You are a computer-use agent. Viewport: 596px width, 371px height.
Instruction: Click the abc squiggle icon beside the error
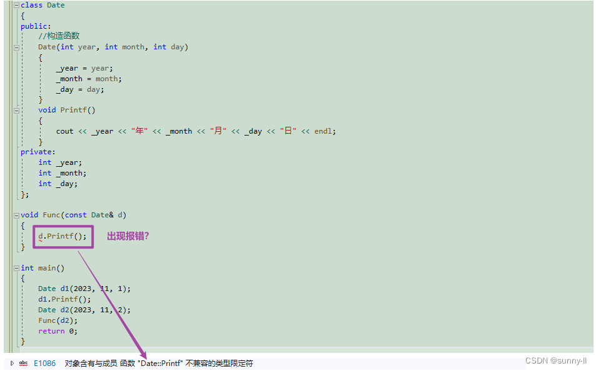click(23, 362)
